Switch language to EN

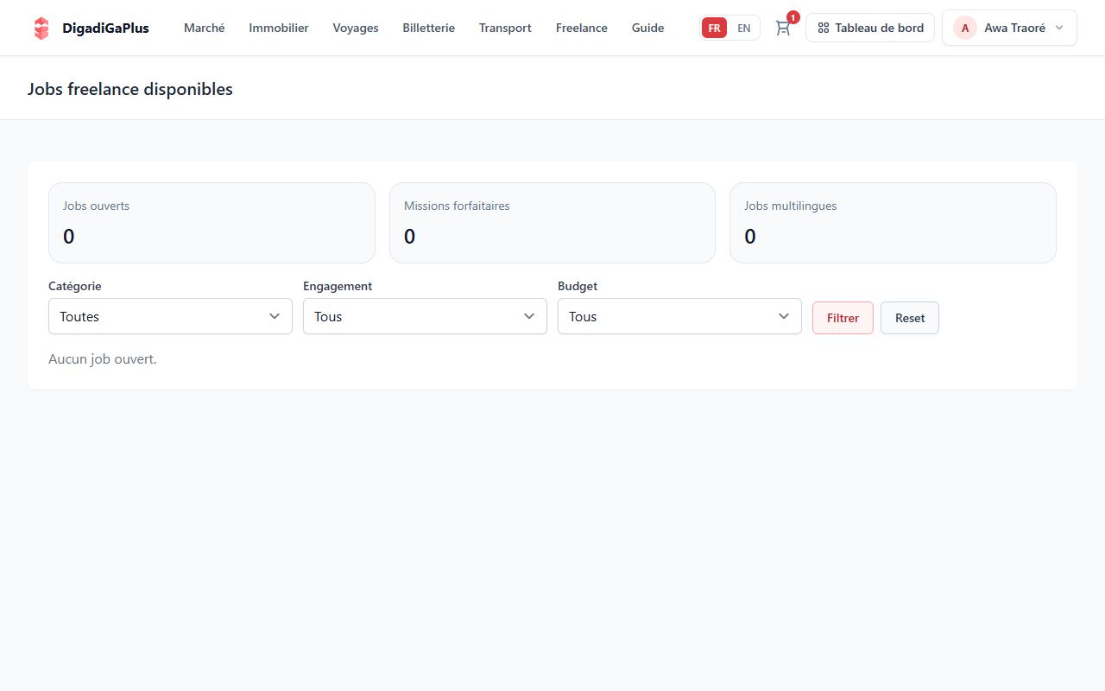(x=743, y=28)
